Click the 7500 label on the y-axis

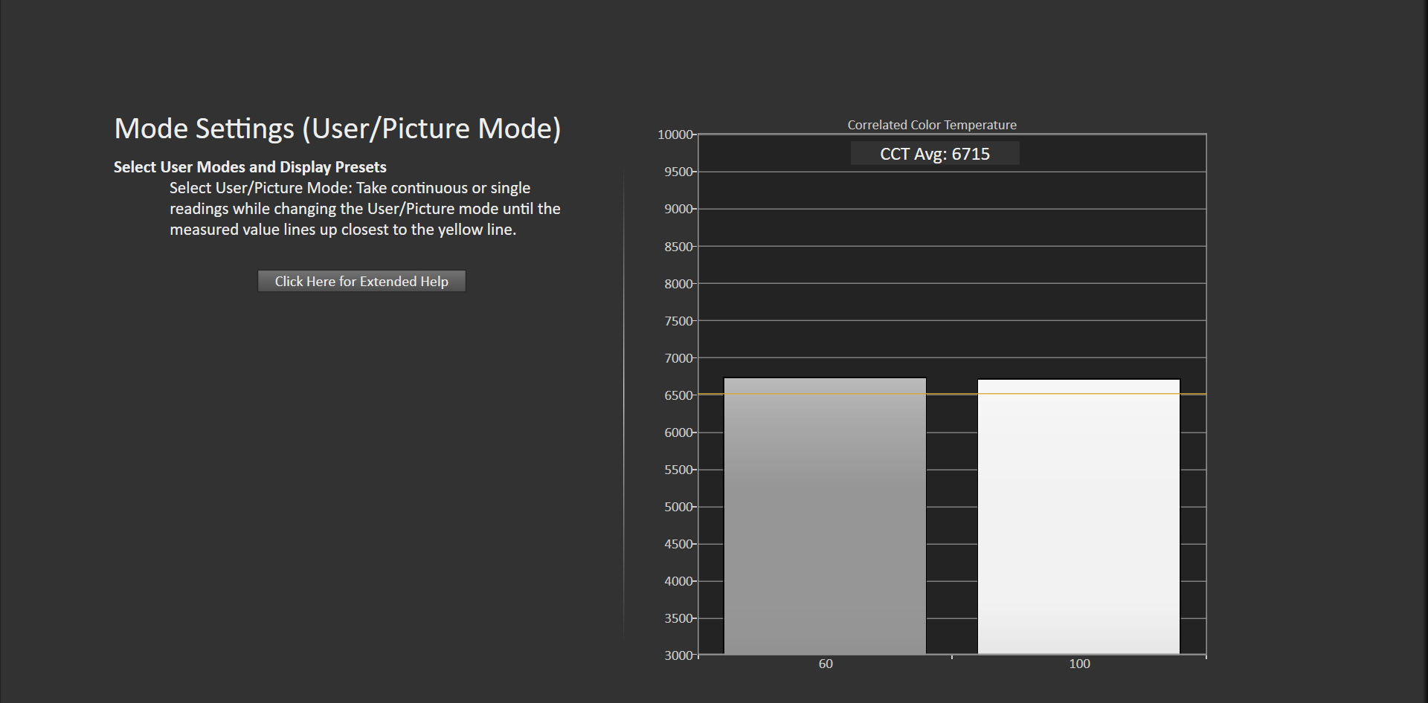tap(678, 321)
